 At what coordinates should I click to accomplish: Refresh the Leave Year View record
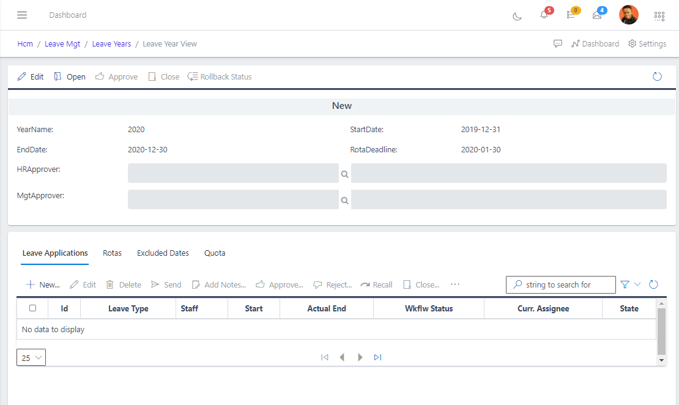pos(657,76)
